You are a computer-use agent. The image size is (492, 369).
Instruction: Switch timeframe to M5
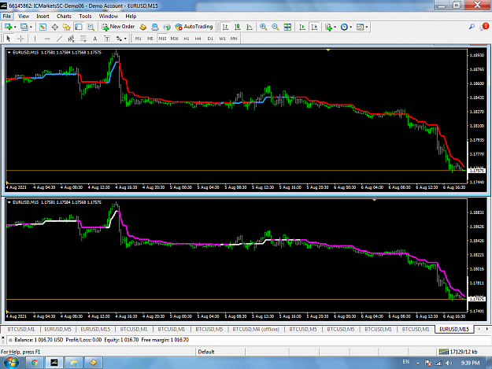pos(150,39)
